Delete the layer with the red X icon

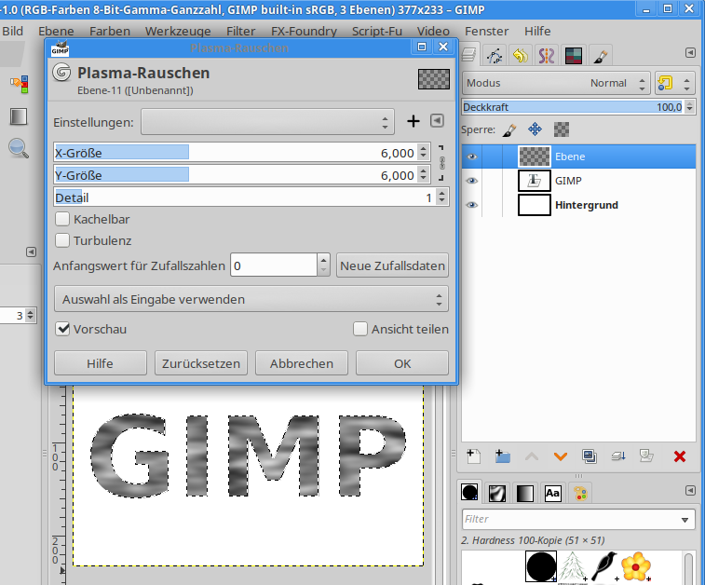point(680,456)
